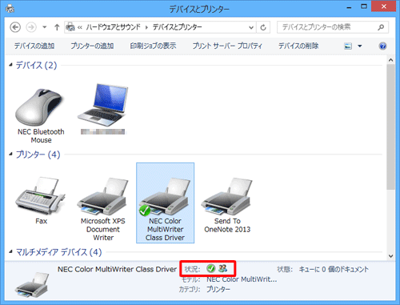Image resolution: width=400 pixels, height=305 pixels.
Task: Click デバイスの追加 toolbar command
Action: [34, 46]
